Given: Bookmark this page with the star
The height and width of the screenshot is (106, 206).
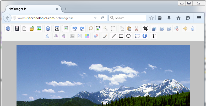Looking at the screenshot, I should pyautogui.click(x=151, y=18).
